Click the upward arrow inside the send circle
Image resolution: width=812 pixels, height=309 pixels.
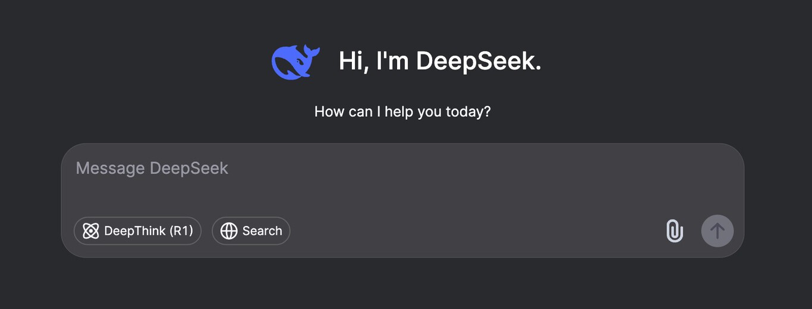point(717,231)
